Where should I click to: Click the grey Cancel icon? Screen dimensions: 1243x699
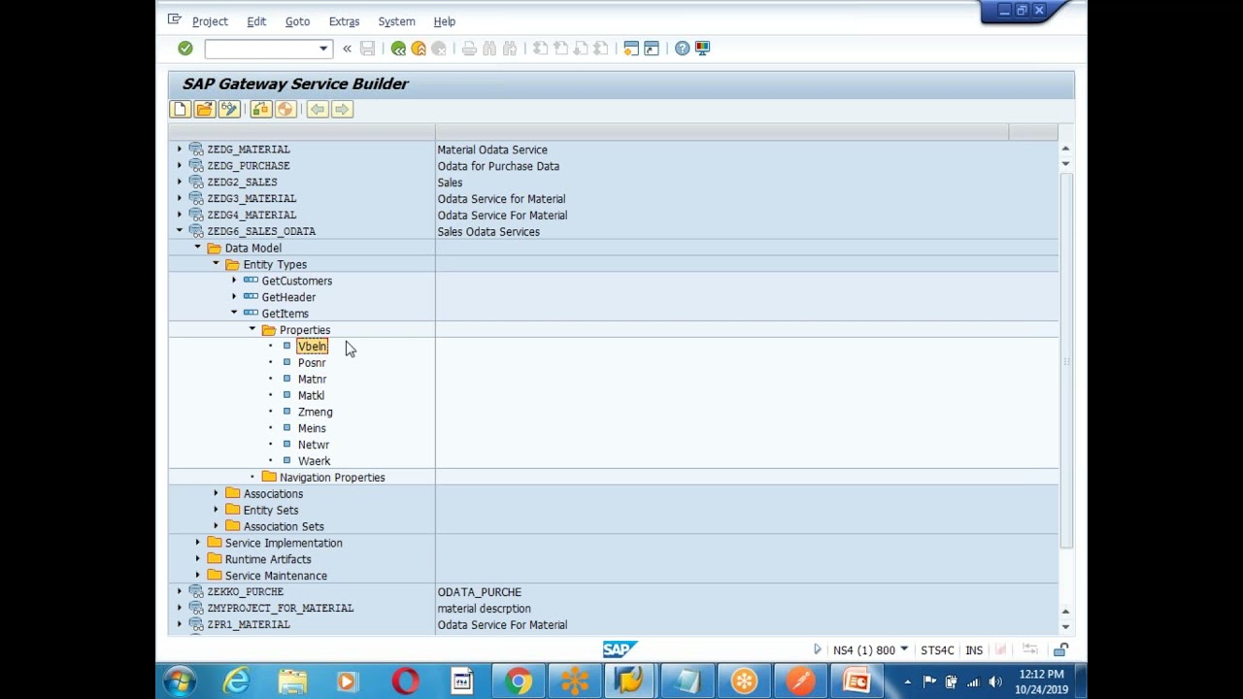[x=439, y=49]
